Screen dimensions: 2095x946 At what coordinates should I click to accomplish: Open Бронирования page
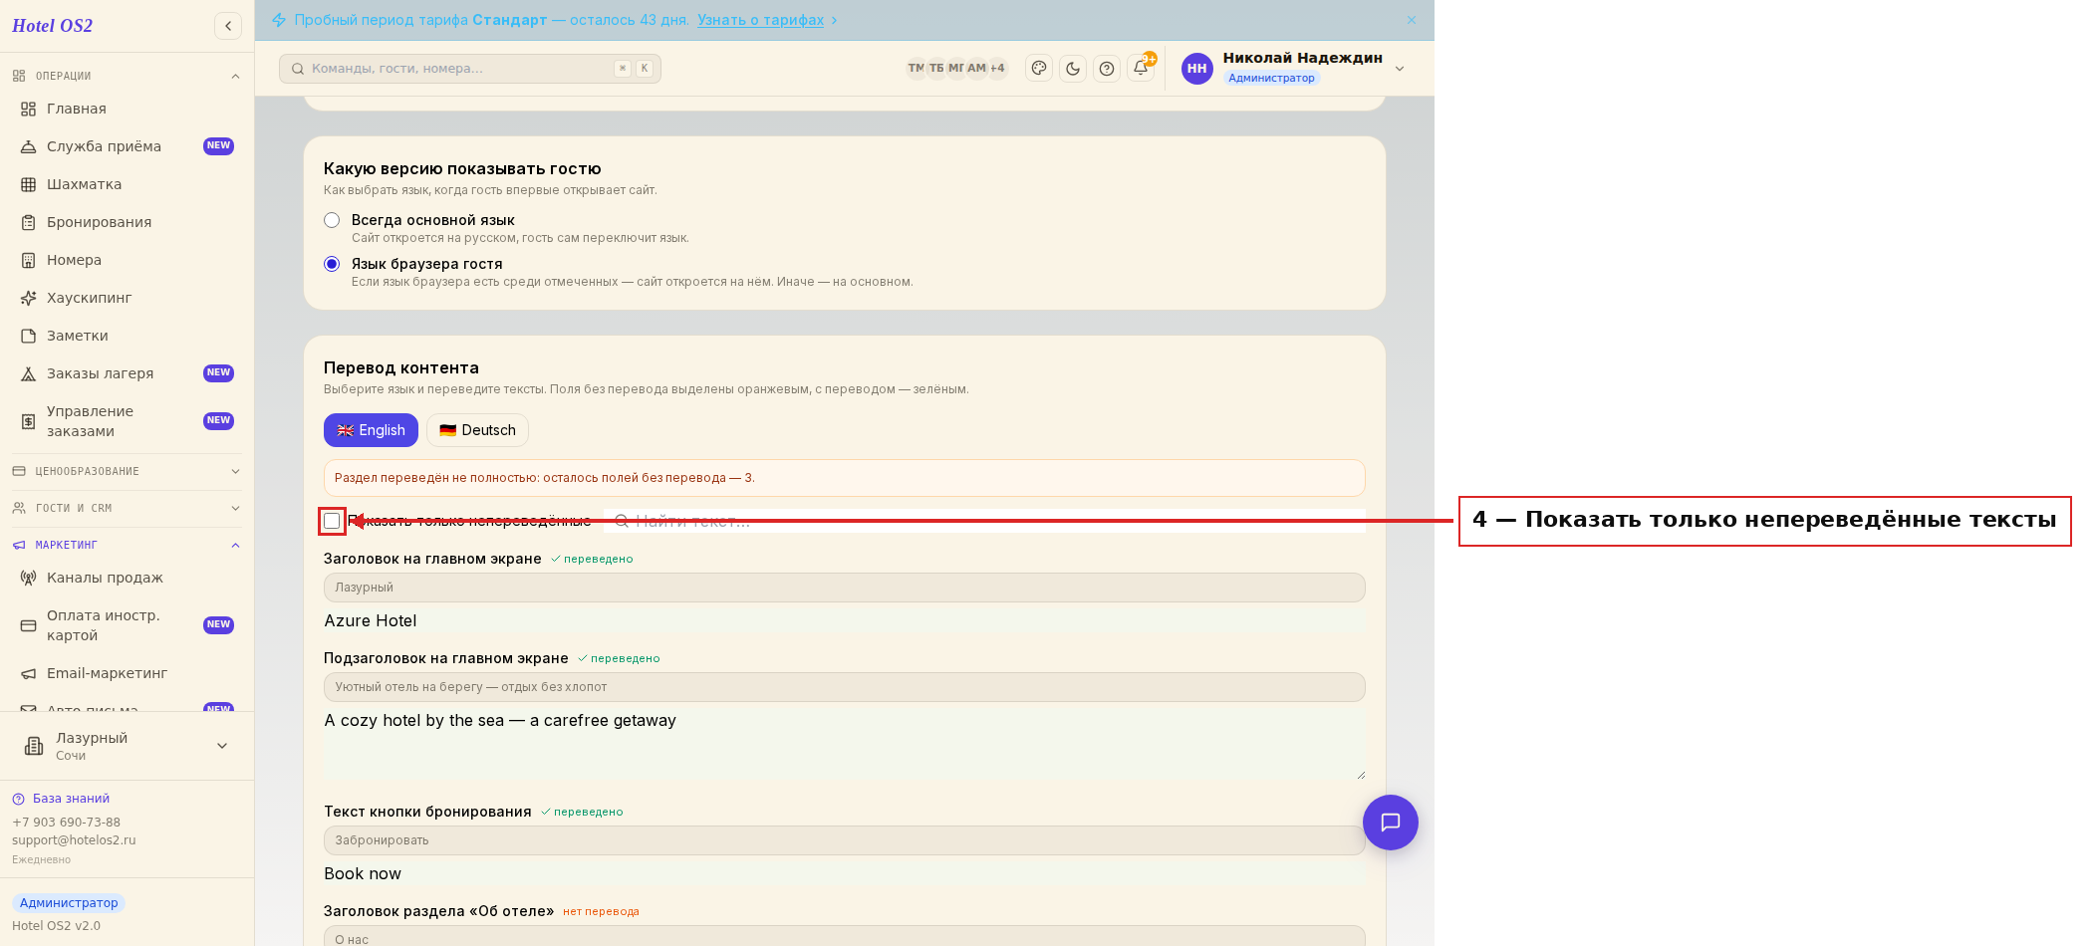[127, 222]
